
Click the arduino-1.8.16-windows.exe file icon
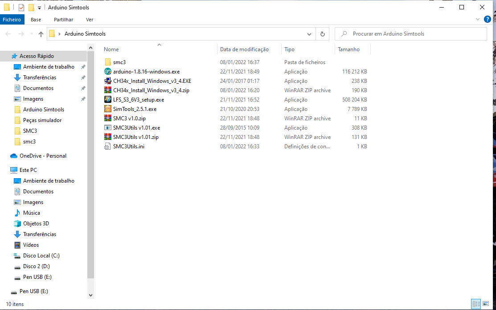(x=108, y=72)
